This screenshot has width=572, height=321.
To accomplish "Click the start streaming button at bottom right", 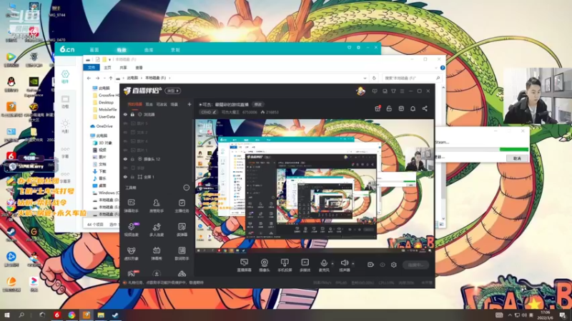I will tap(416, 265).
